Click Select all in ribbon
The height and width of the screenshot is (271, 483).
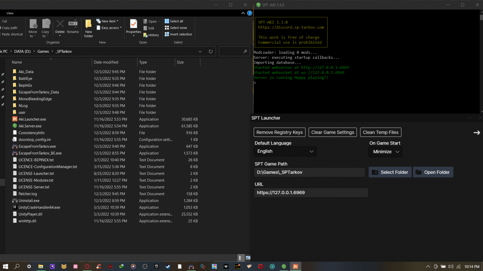click(174, 21)
